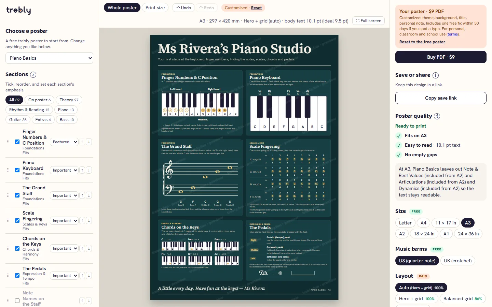492x307 pixels.
Task: Move The Grand Staff section up
Action: [x=82, y=195]
